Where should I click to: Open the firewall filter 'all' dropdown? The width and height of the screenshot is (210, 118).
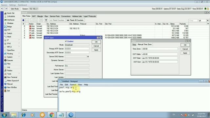[x=208, y=20]
